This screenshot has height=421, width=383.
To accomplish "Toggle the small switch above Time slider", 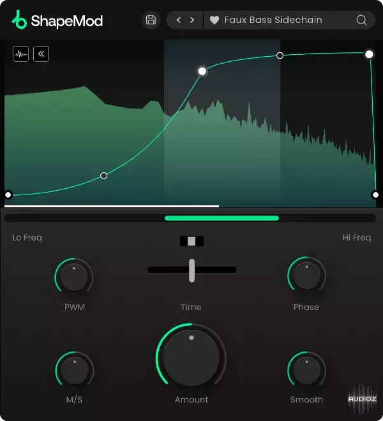I will 191,241.
